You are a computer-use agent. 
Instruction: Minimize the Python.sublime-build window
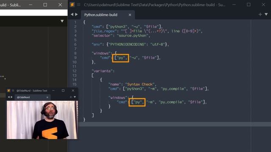click(x=234, y=5)
